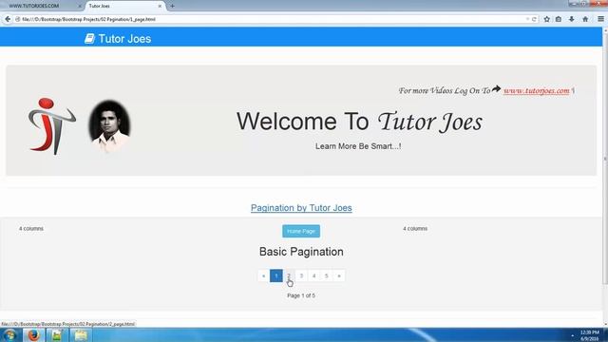Open a new tab with plus
The width and height of the screenshot is (608, 342).
[173, 6]
